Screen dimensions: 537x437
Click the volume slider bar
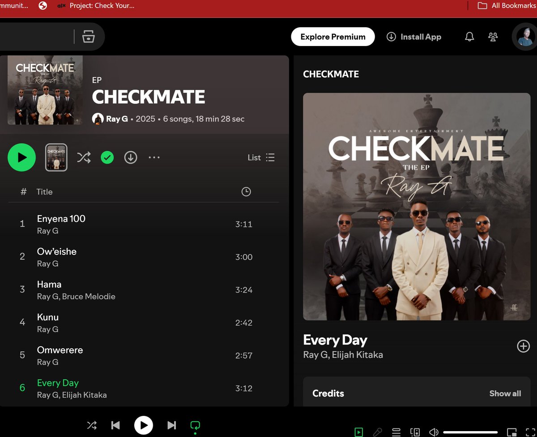tap(470, 432)
